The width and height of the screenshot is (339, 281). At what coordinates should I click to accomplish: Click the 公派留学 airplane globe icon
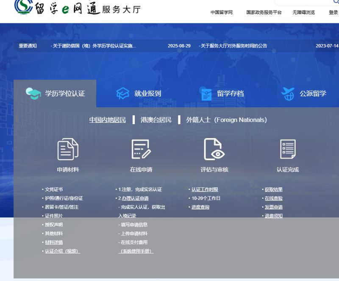pos(288,94)
